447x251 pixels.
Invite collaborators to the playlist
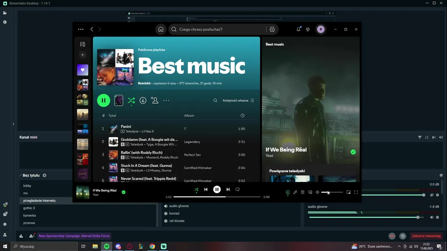154,100
